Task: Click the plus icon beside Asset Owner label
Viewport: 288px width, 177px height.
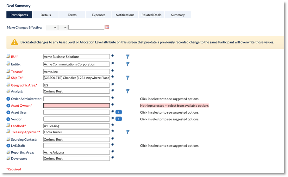Action: click(8, 106)
